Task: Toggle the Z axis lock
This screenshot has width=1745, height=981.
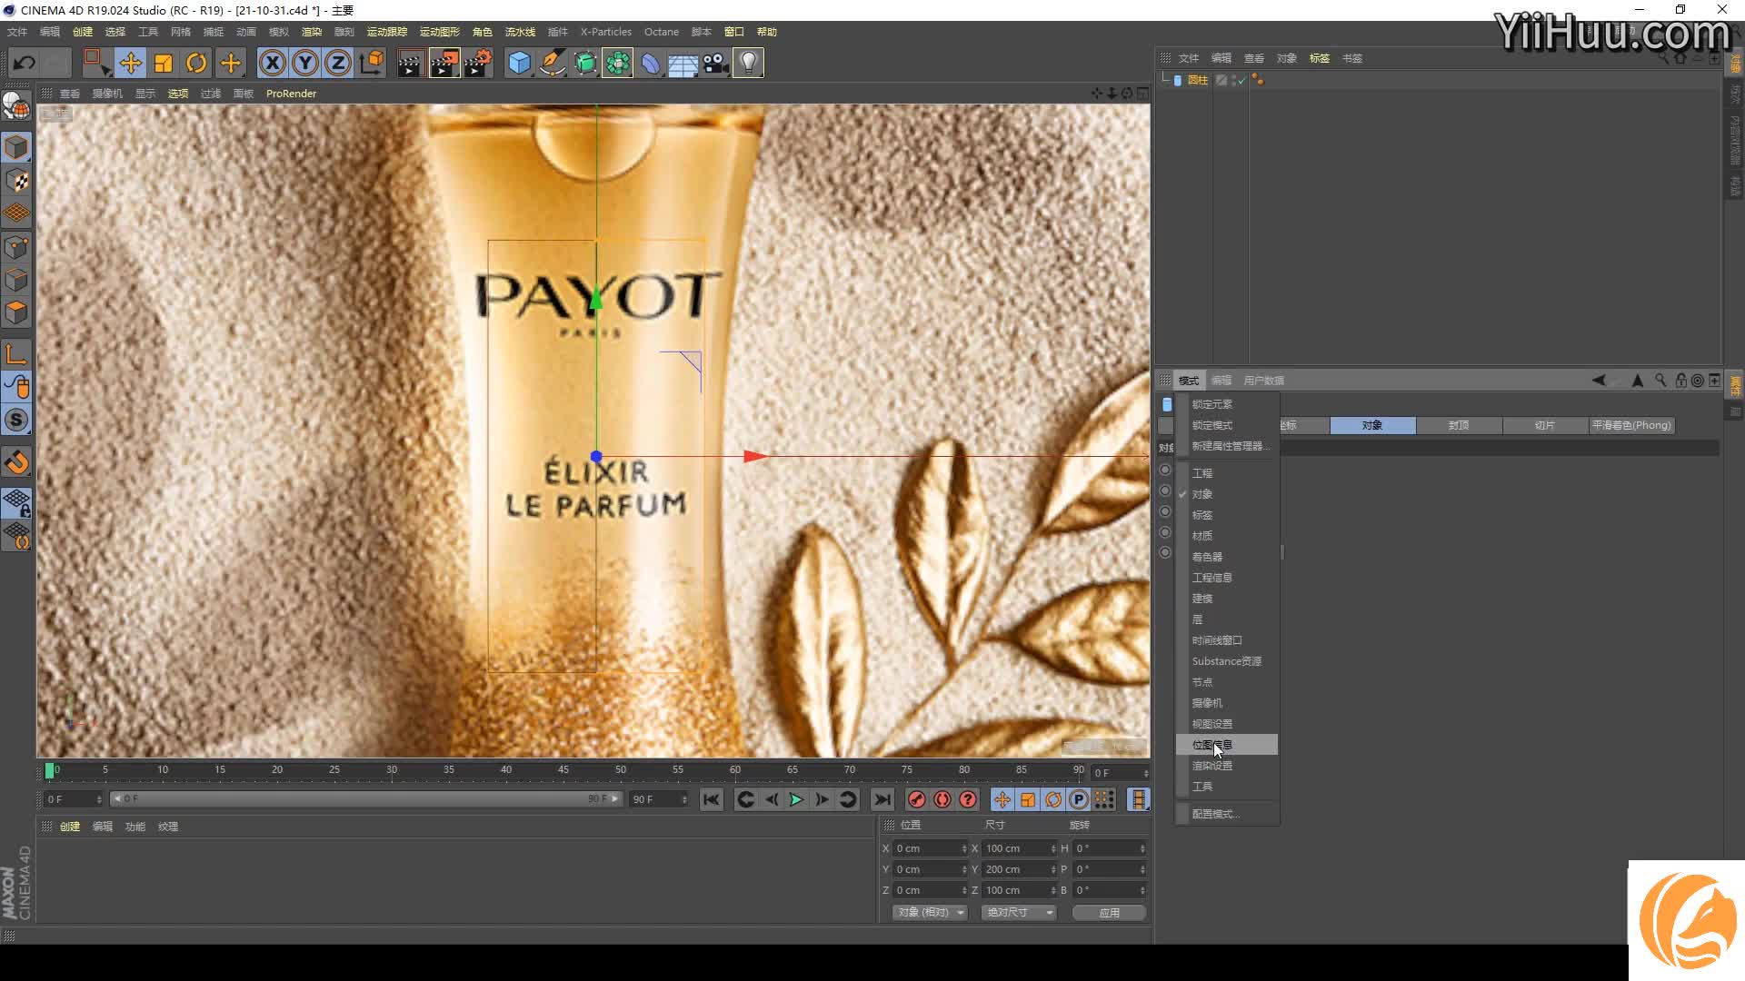Action: pyautogui.click(x=338, y=63)
